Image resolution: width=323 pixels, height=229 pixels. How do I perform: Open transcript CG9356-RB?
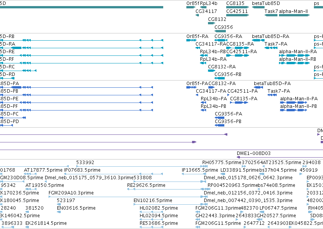coord(228,74)
